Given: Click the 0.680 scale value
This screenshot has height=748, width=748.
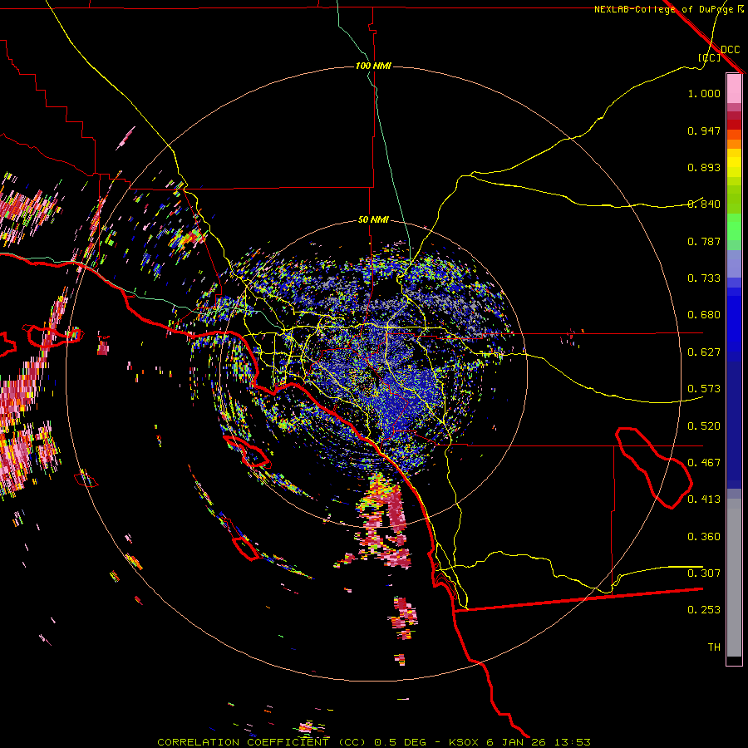Looking at the screenshot, I should (704, 315).
